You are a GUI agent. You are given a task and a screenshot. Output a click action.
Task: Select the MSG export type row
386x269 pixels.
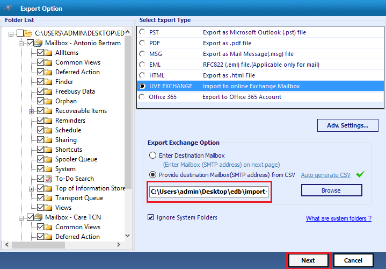tap(260, 54)
